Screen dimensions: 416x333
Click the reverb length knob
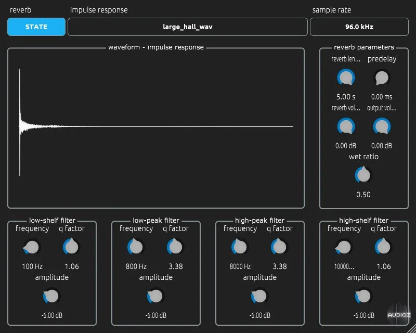(346, 78)
